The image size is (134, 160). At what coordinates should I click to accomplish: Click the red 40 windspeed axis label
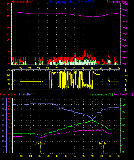pyautogui.click(x=8, y=16)
